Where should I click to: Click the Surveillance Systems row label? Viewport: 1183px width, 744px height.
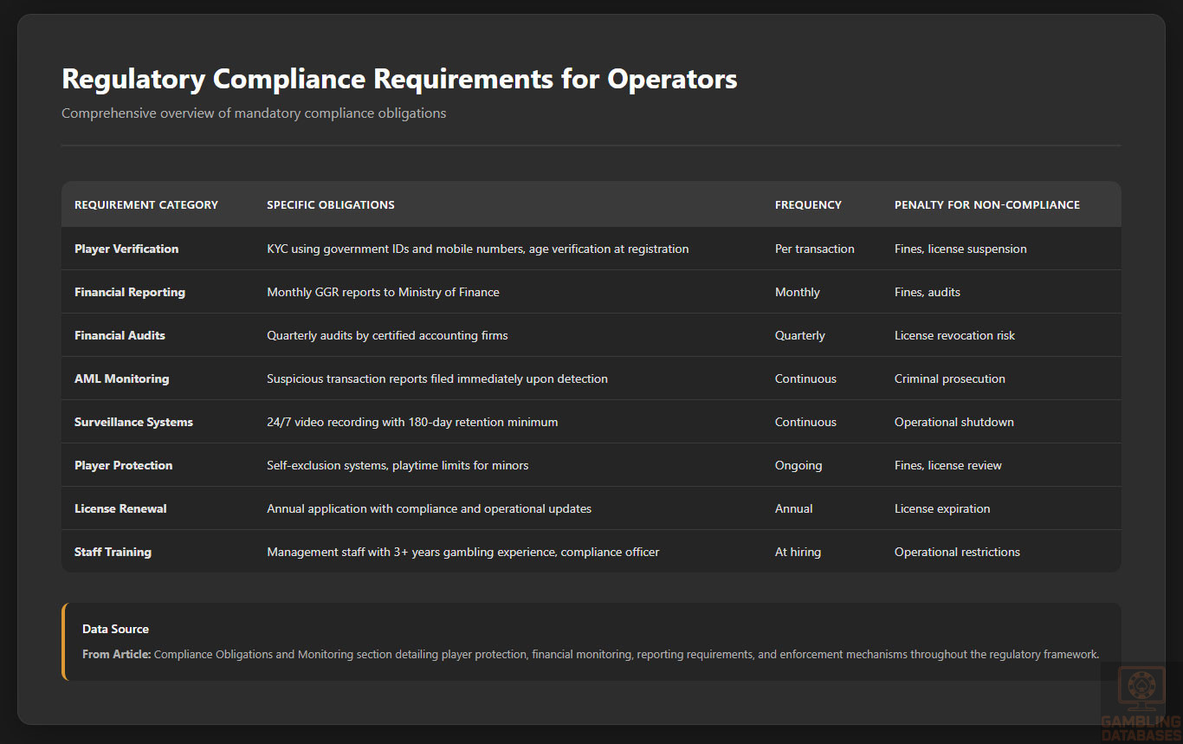coord(133,422)
